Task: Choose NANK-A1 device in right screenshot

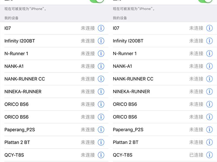Action: [123, 66]
